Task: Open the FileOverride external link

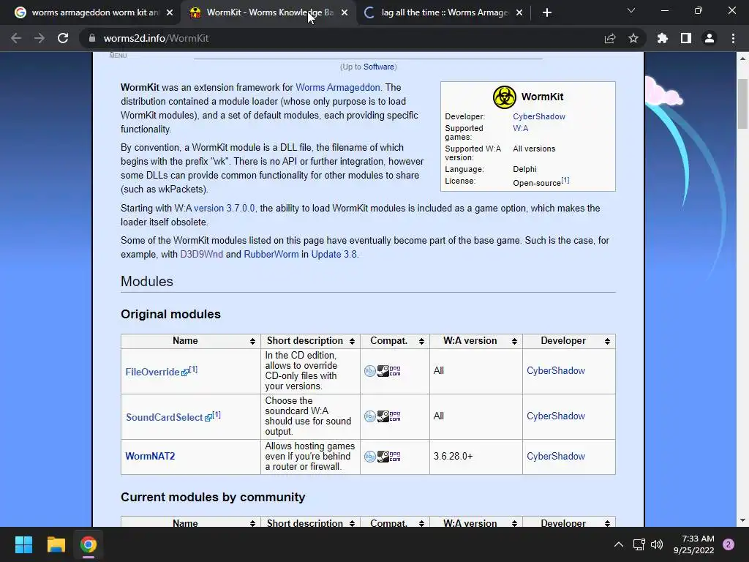Action: point(157,372)
